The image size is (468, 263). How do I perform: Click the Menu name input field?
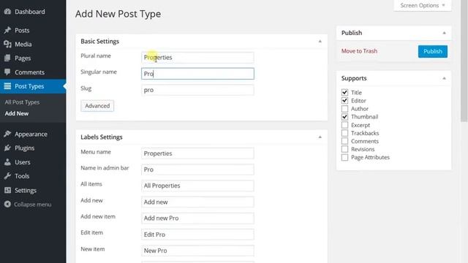[197, 153]
